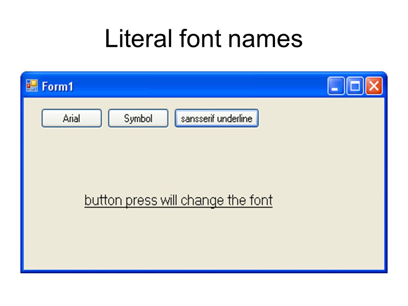Click the Form1 title bar text
This screenshot has height=306, width=408.
57,86
